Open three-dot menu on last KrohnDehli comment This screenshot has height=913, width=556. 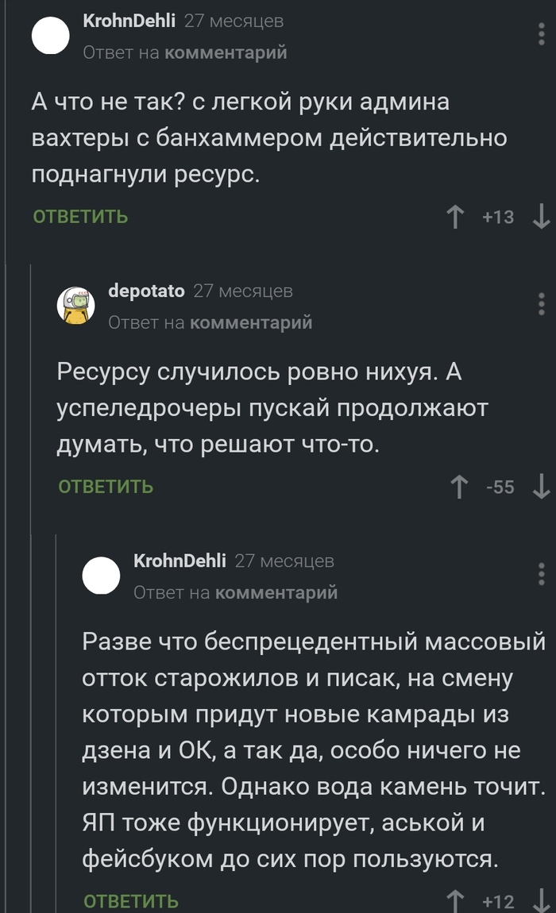[541, 574]
